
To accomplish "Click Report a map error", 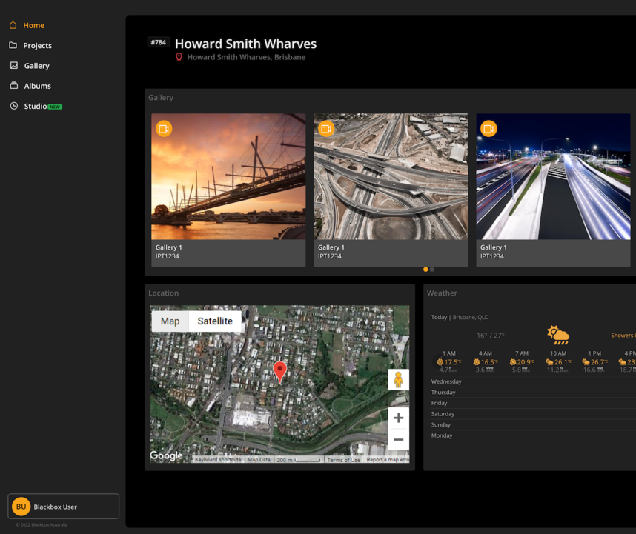I will (388, 460).
